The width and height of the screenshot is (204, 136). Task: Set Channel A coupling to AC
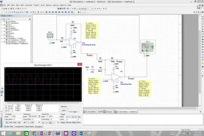[x=25, y=122]
